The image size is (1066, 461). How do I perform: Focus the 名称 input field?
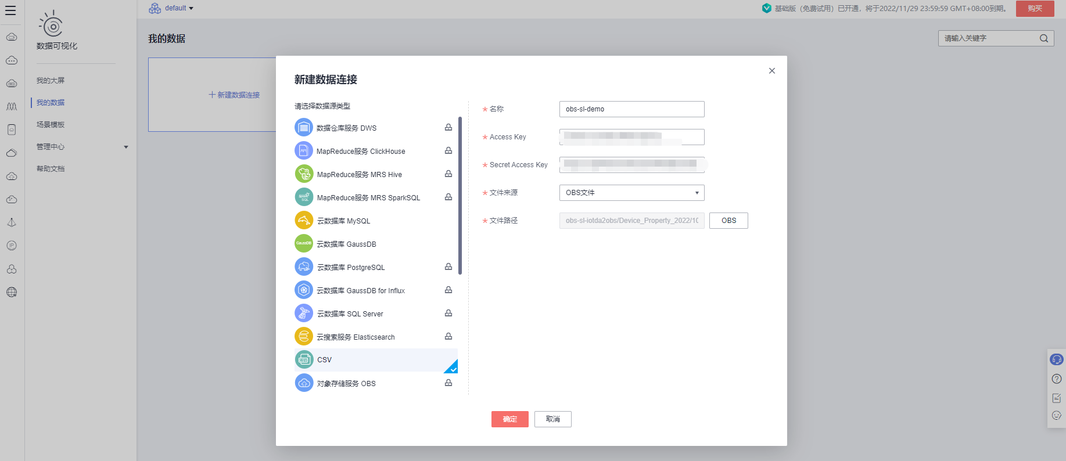click(631, 109)
